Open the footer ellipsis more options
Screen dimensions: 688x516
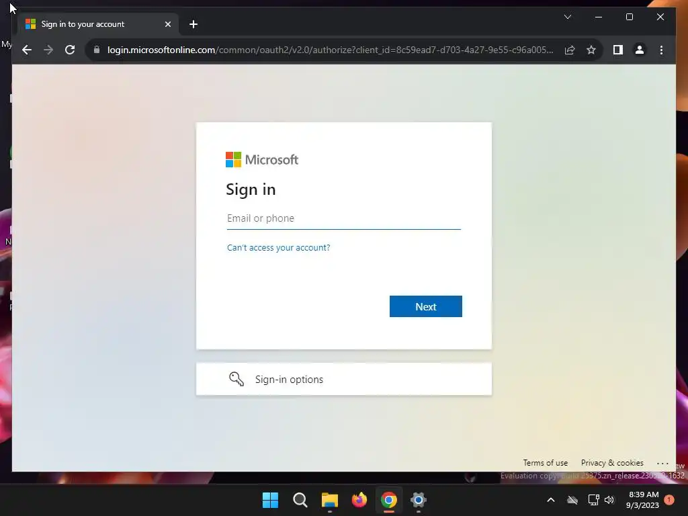point(662,464)
